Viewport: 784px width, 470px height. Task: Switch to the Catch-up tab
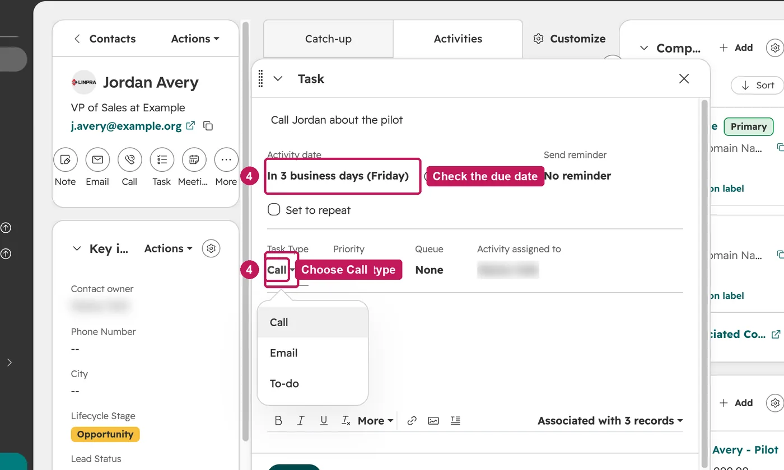[328, 39]
